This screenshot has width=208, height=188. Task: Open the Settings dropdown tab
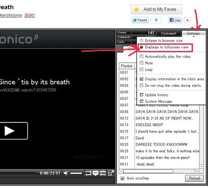coord(194,33)
